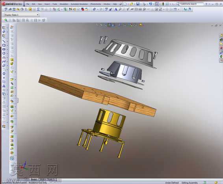
Task: Click the top icon in right task pane
Action: [x=221, y=35]
